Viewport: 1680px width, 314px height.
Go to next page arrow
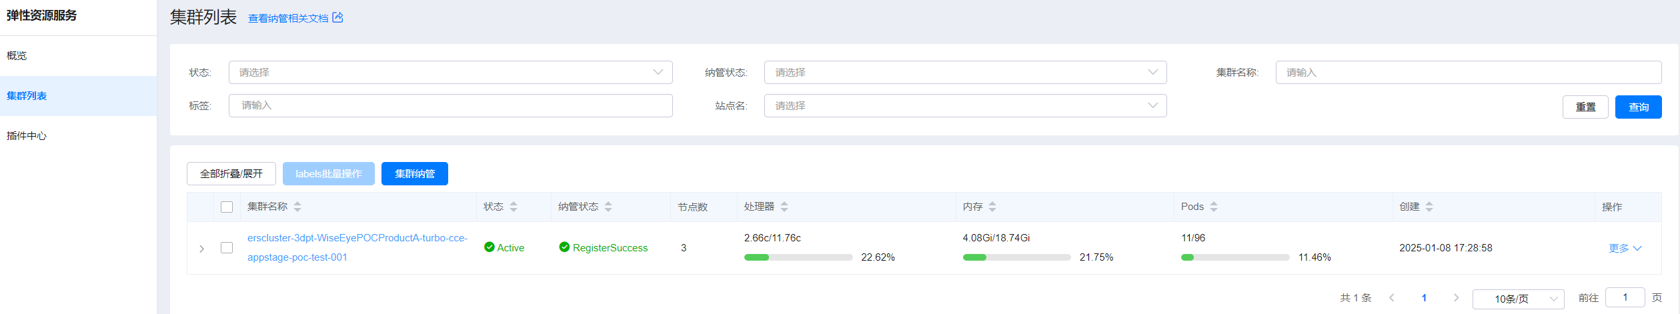[1456, 298]
